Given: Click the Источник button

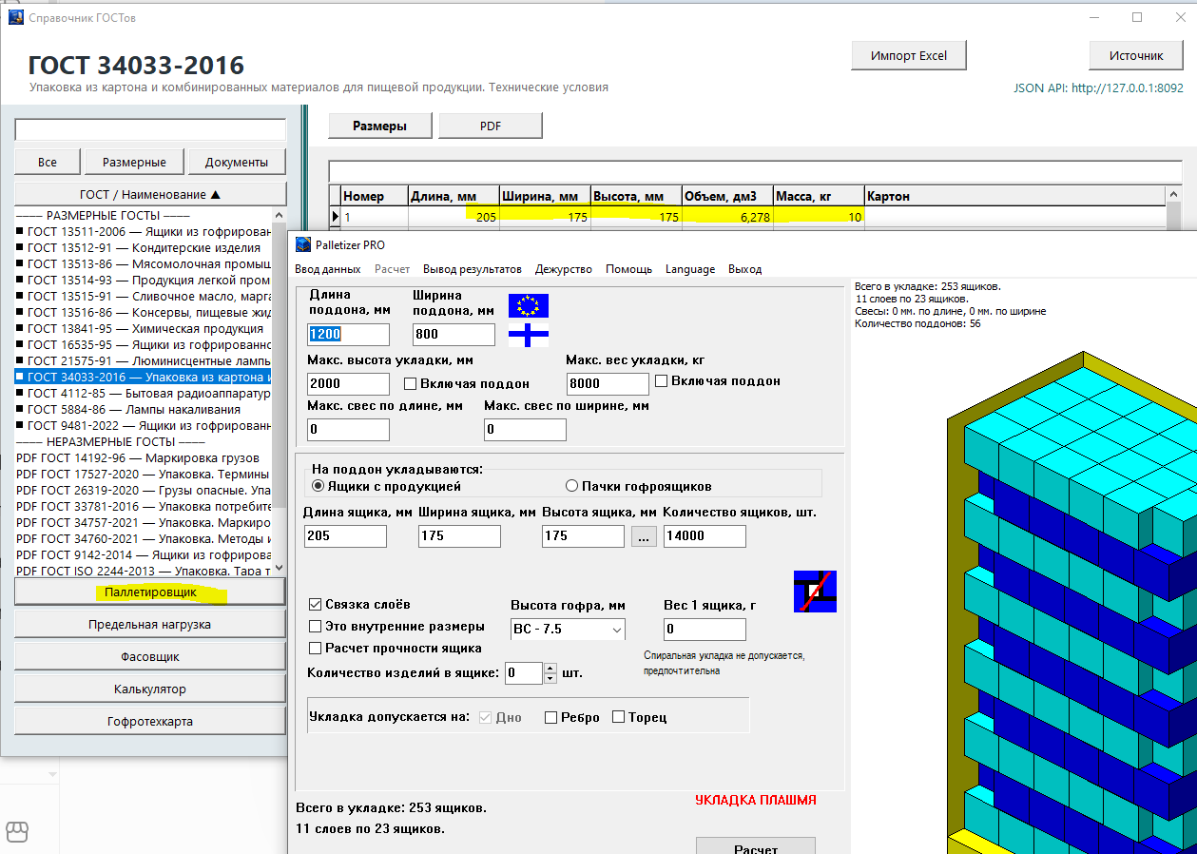Looking at the screenshot, I should pyautogui.click(x=1136, y=55).
